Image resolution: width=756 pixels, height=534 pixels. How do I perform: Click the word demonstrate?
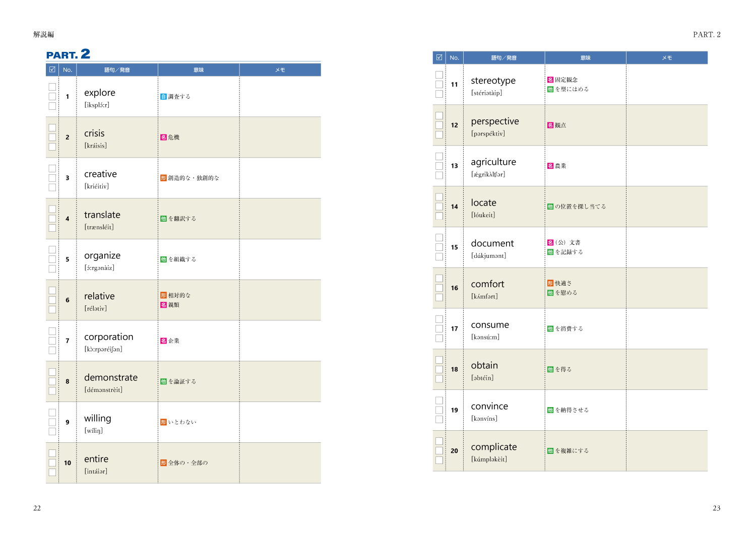[111, 378]
